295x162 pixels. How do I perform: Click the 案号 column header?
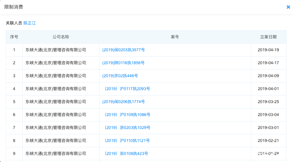pos(175,37)
